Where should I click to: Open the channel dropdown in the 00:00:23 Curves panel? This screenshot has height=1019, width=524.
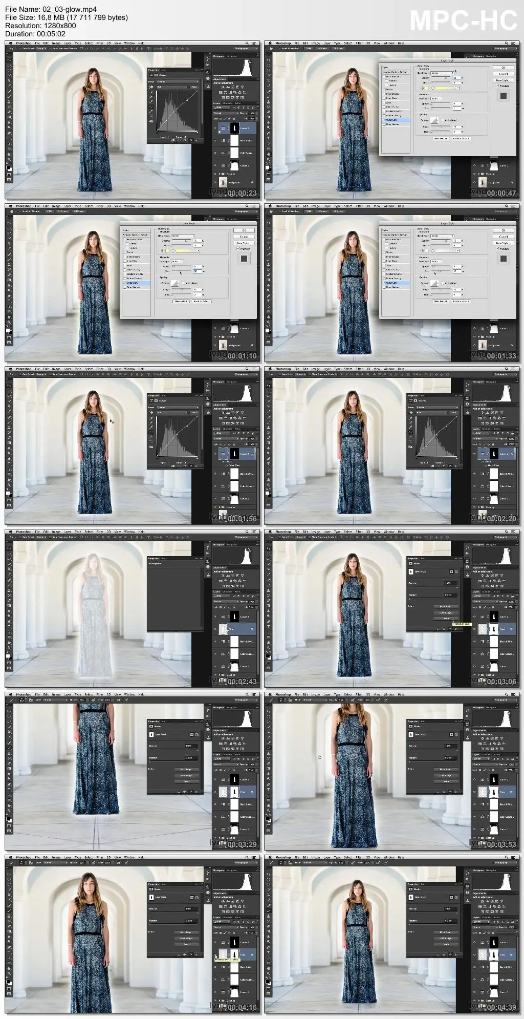point(172,87)
